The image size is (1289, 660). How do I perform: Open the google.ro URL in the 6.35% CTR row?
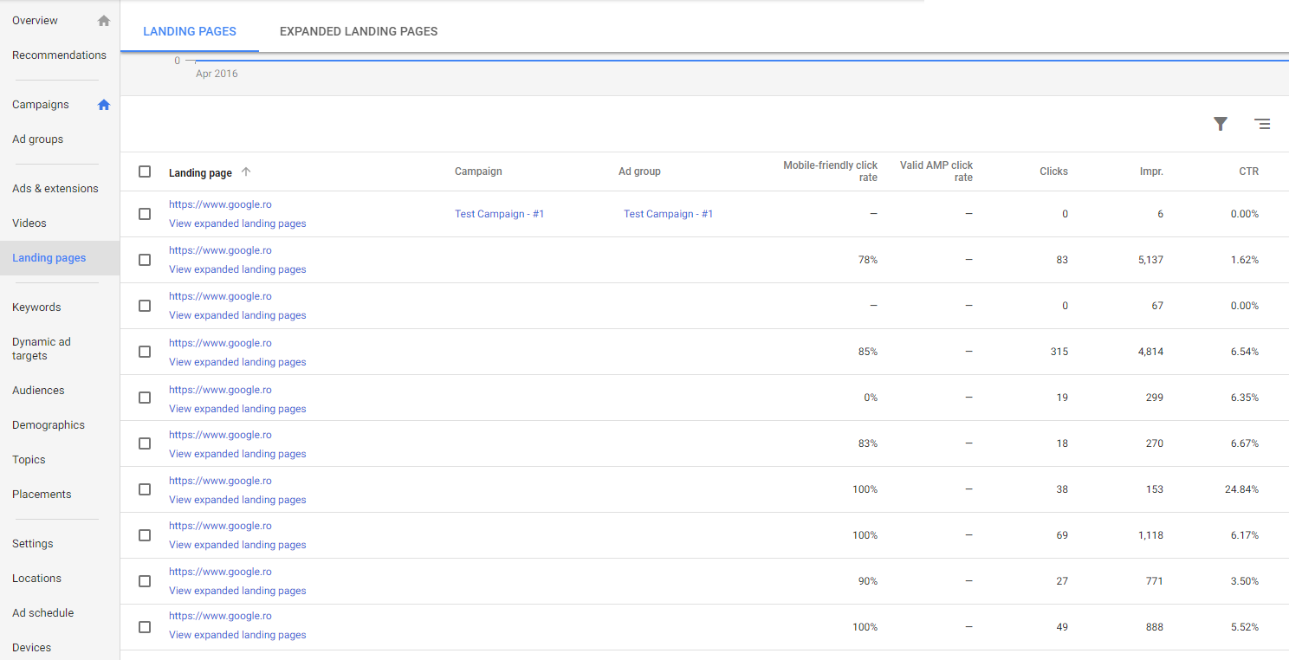tap(220, 390)
